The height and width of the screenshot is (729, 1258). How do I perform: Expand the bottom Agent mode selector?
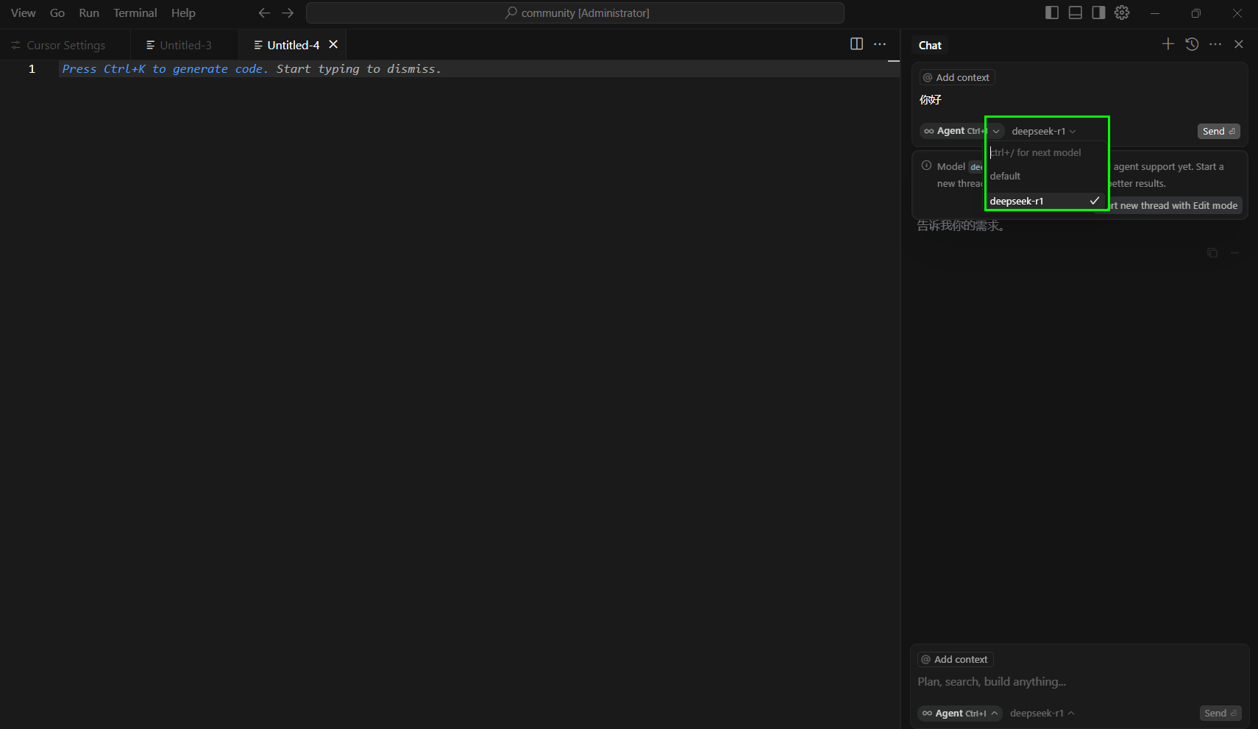959,713
